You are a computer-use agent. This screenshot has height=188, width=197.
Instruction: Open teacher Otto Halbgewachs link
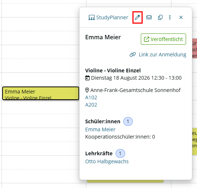tap(107, 161)
